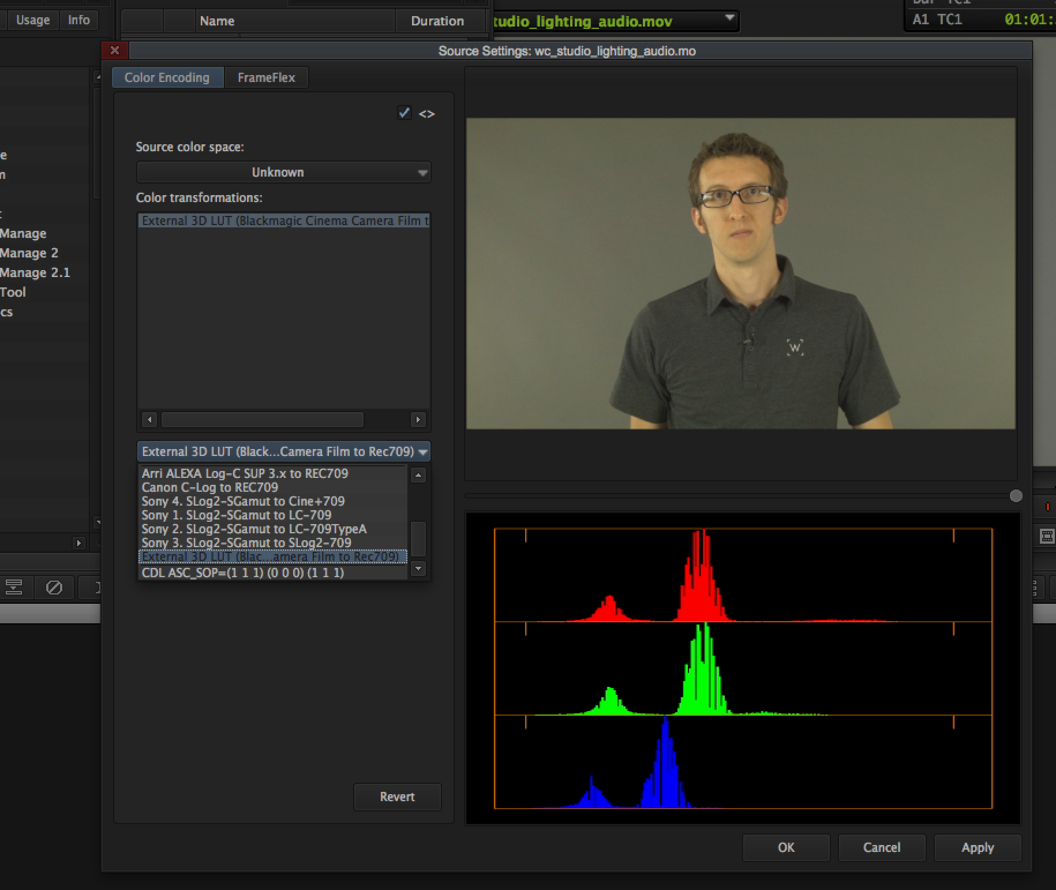This screenshot has height=890, width=1056.
Task: Open the clip name dropdown in source monitor
Action: pyautogui.click(x=730, y=18)
